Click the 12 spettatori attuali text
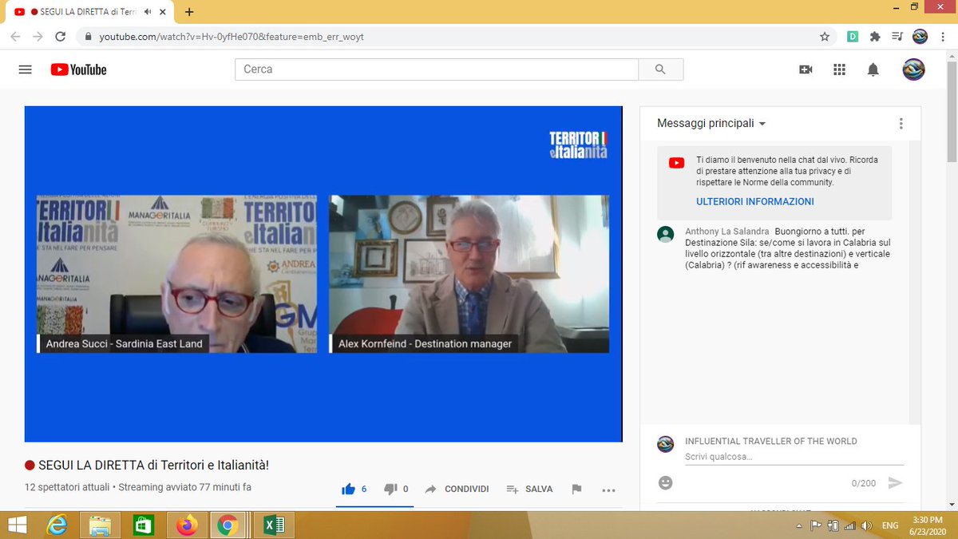Viewport: 958px width, 539px height. 67,487
